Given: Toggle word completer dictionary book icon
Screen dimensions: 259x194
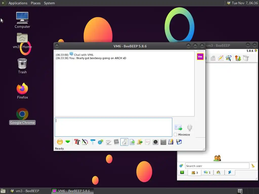Looking at the screenshot, I should 116,142.
